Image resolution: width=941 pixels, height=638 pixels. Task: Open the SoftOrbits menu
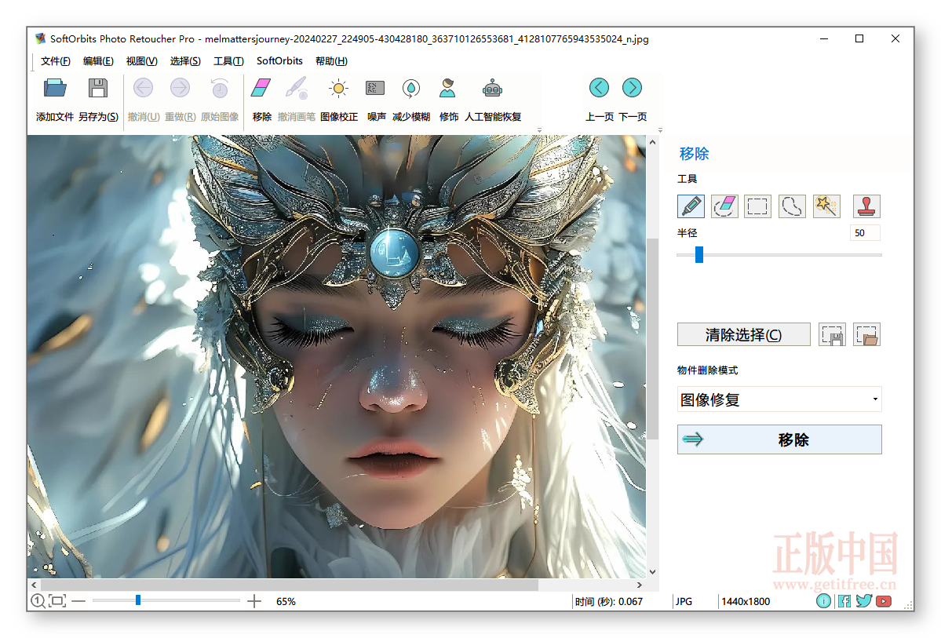279,61
